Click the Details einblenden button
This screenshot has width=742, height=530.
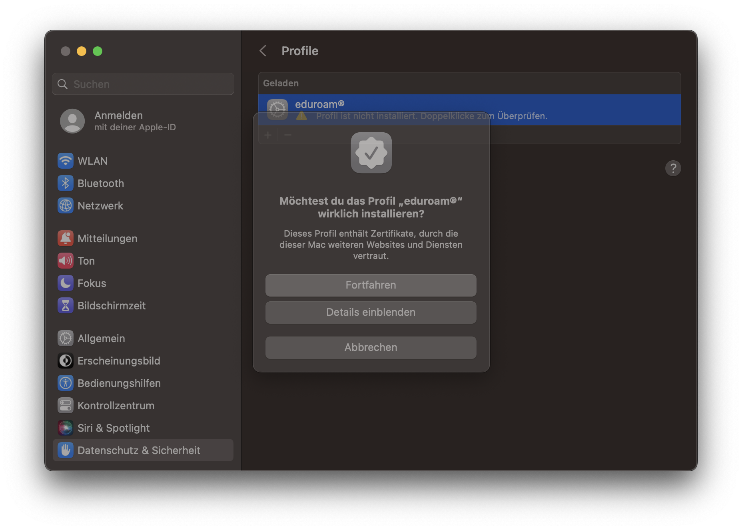[371, 312]
